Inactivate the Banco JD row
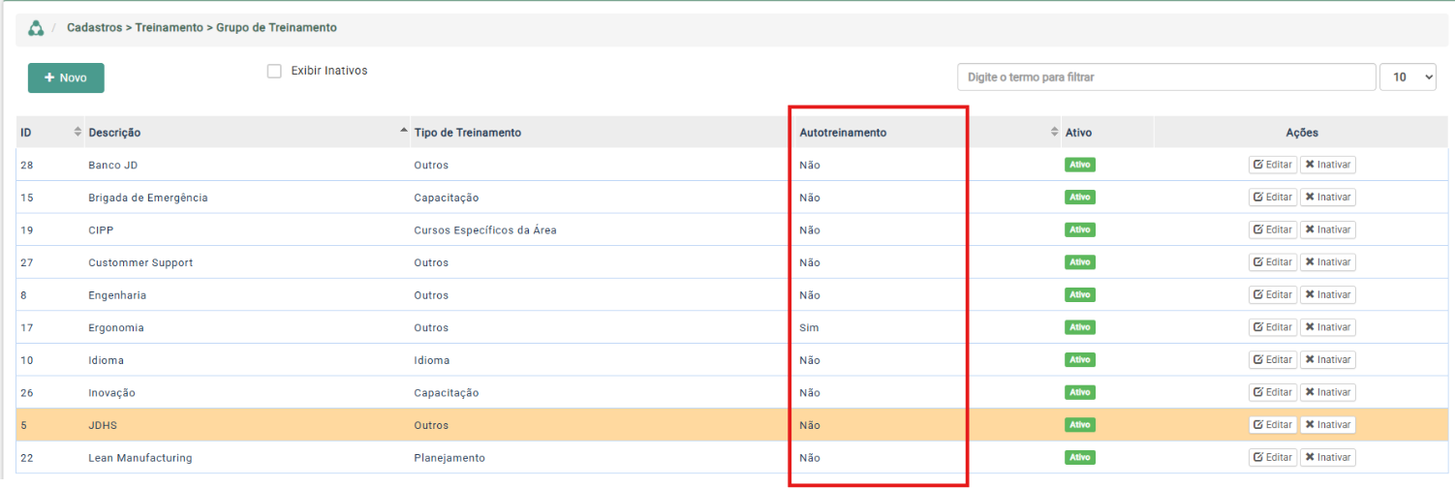1455x488 pixels. [1327, 165]
